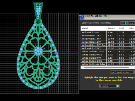Click the central stone cluster on the pendant
This screenshot has height=101, width=135.
[38, 51]
